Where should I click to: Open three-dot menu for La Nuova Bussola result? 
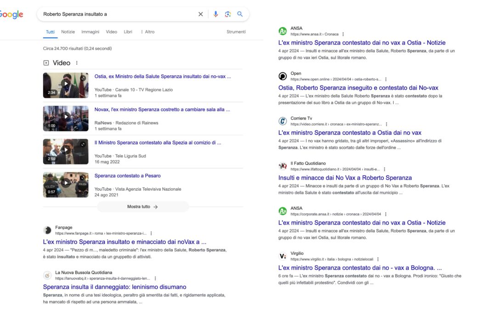[155, 279]
